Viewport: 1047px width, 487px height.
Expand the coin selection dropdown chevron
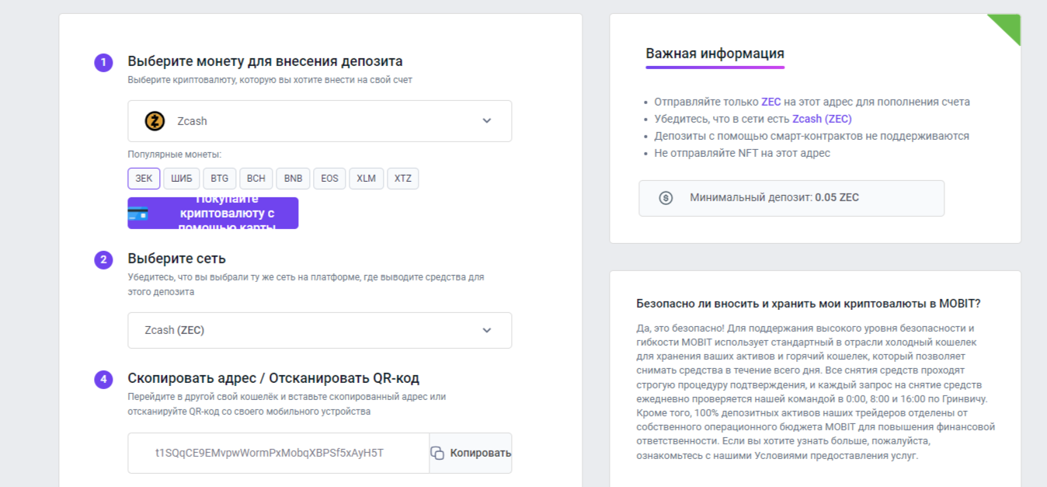487,121
